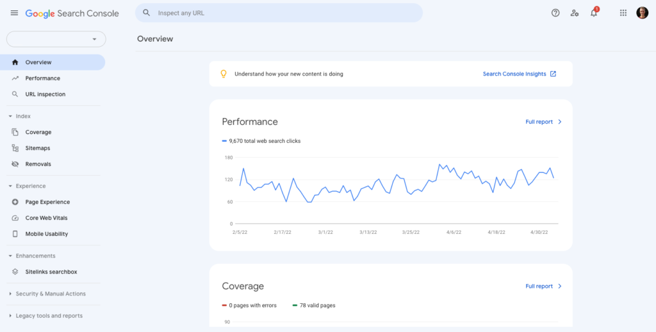Click the magnifier icon in URL search bar
The width and height of the screenshot is (656, 332).
tap(147, 13)
